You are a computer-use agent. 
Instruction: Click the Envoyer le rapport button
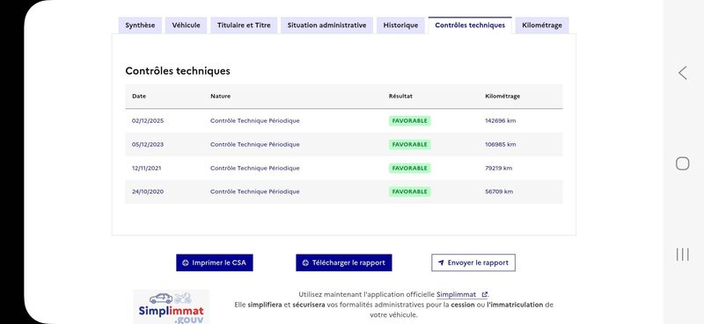point(473,263)
